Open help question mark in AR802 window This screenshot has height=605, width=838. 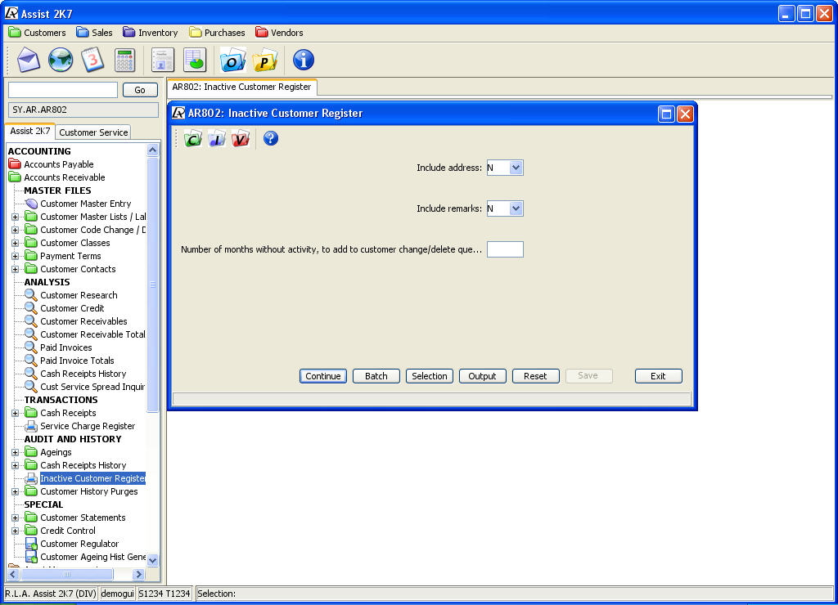click(271, 139)
